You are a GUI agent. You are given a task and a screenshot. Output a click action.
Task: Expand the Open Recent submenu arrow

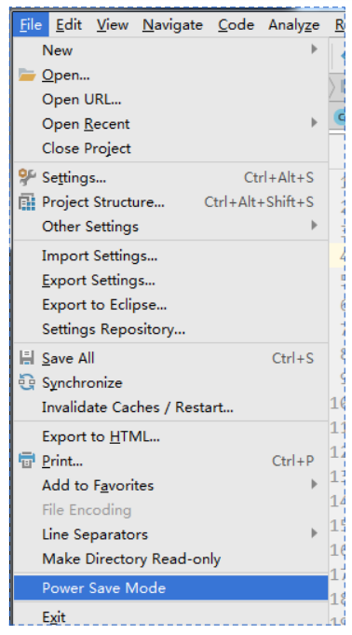coord(315,123)
